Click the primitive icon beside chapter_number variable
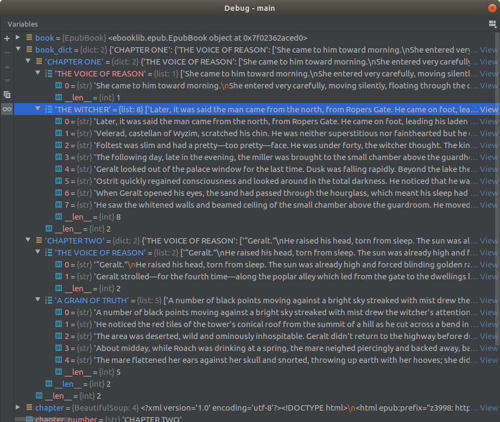Viewport: 500px width, 422px height. [29, 419]
